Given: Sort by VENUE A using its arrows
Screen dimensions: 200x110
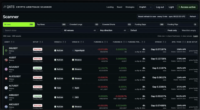Looking at the screenshot, I should click(66, 42).
